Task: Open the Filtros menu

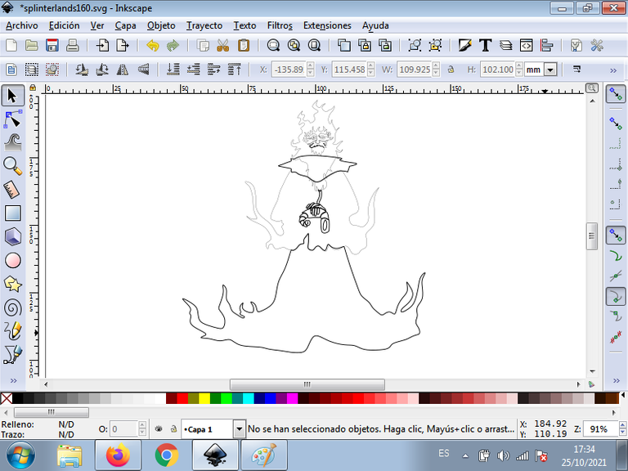Action: coord(280,25)
